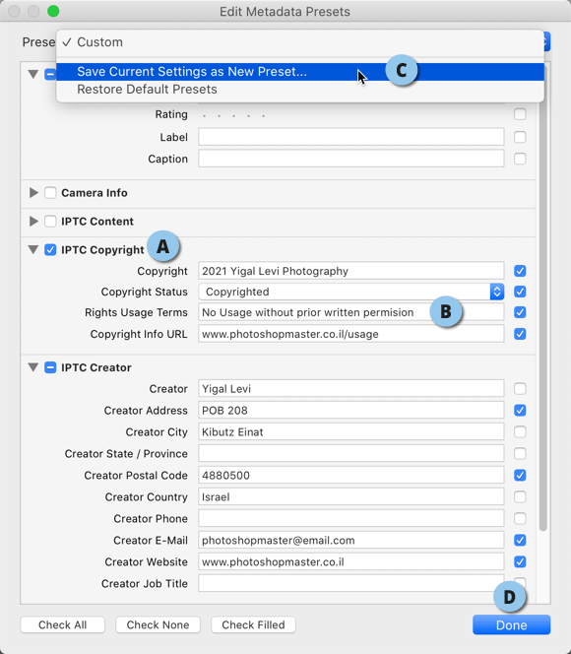Check the Creator City checkbox
Screen dimensions: 571x654
pyautogui.click(x=520, y=432)
